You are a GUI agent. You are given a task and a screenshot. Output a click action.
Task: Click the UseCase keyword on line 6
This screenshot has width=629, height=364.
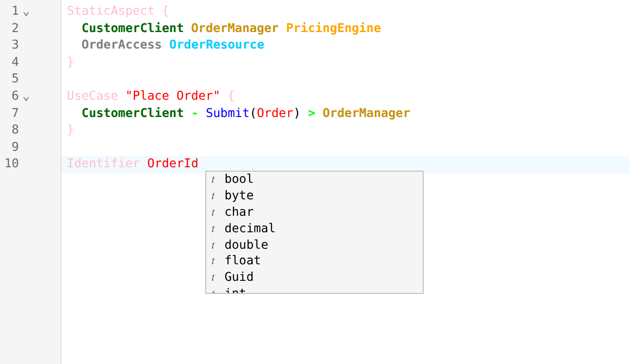pyautogui.click(x=92, y=96)
